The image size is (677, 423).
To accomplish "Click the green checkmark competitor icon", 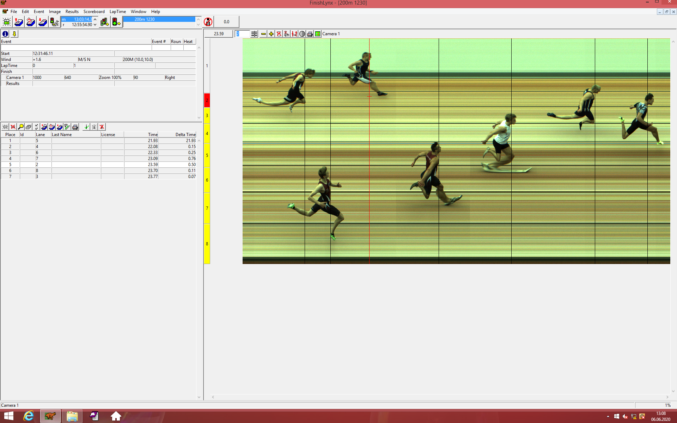I will (86, 127).
